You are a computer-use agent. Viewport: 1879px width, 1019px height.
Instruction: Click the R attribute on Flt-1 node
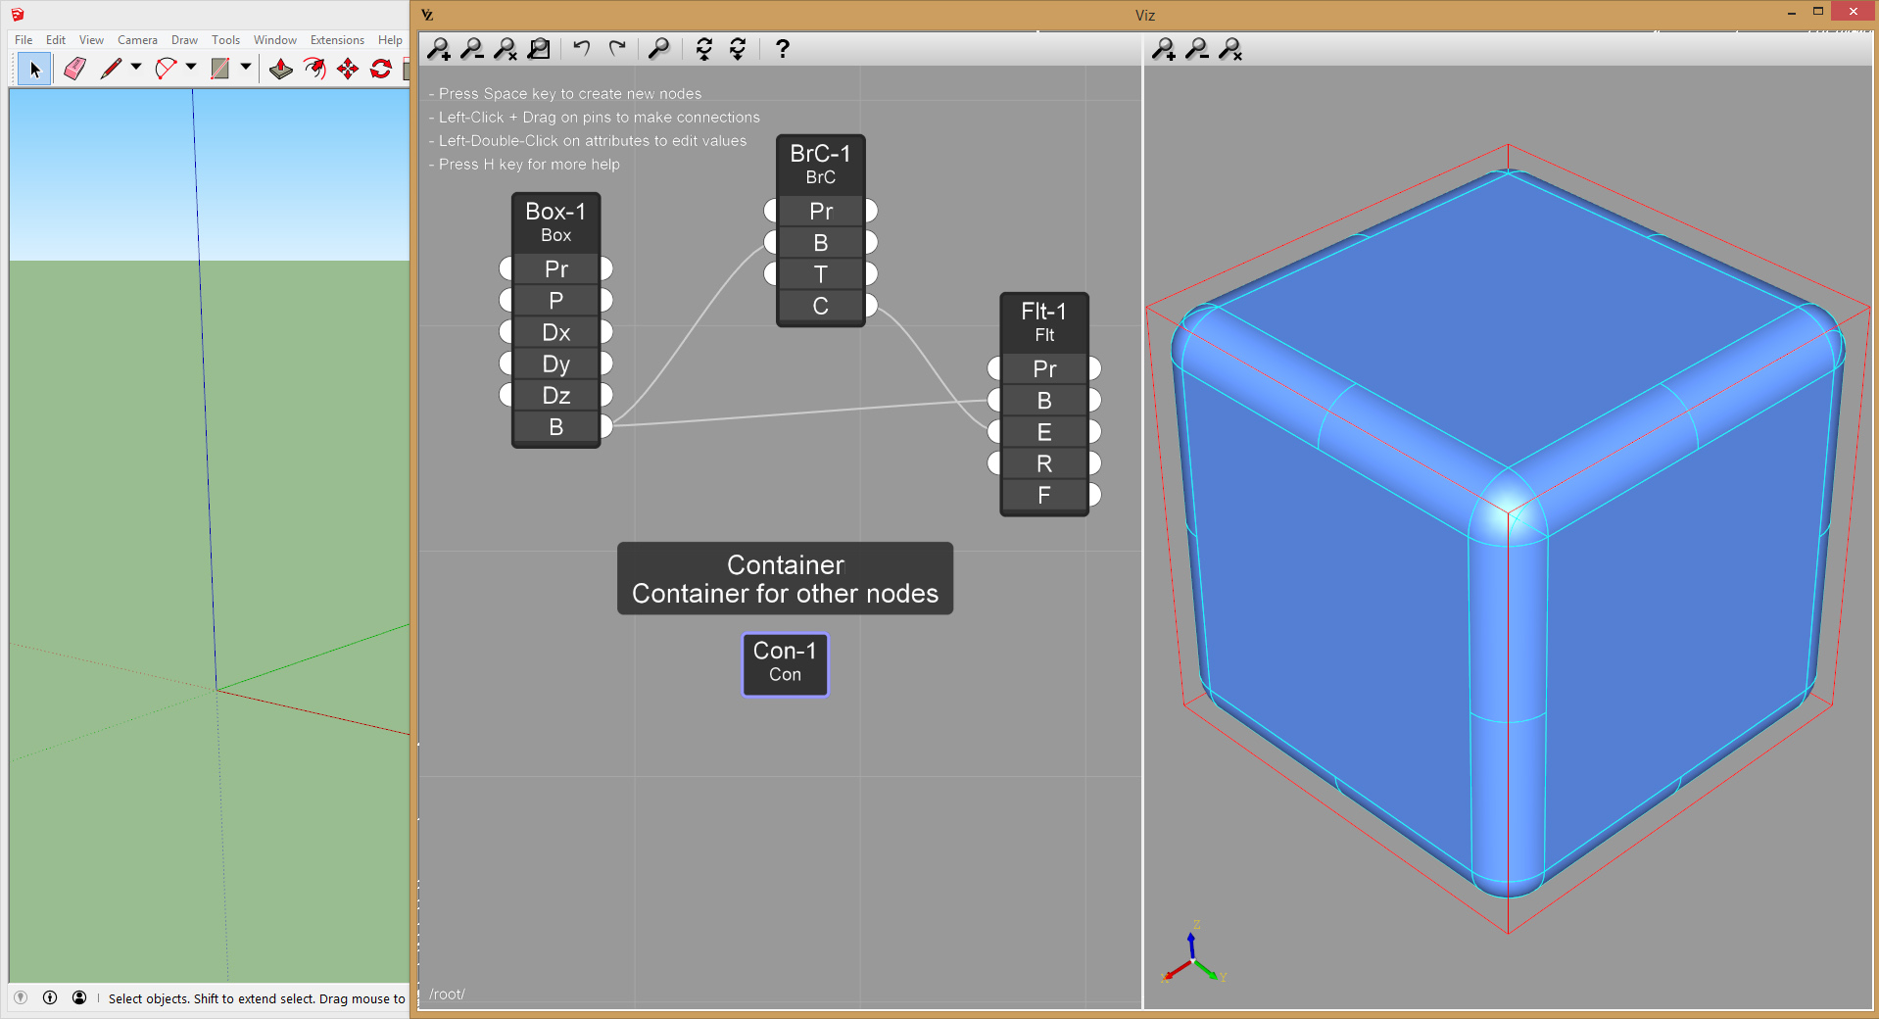point(1043,463)
